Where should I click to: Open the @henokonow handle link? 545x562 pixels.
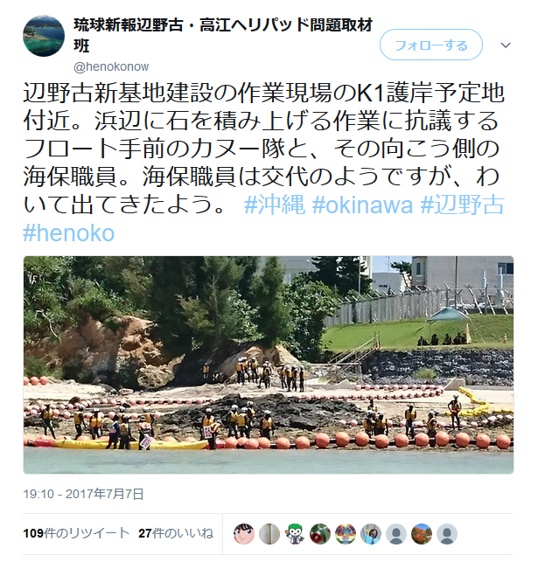pos(111,66)
